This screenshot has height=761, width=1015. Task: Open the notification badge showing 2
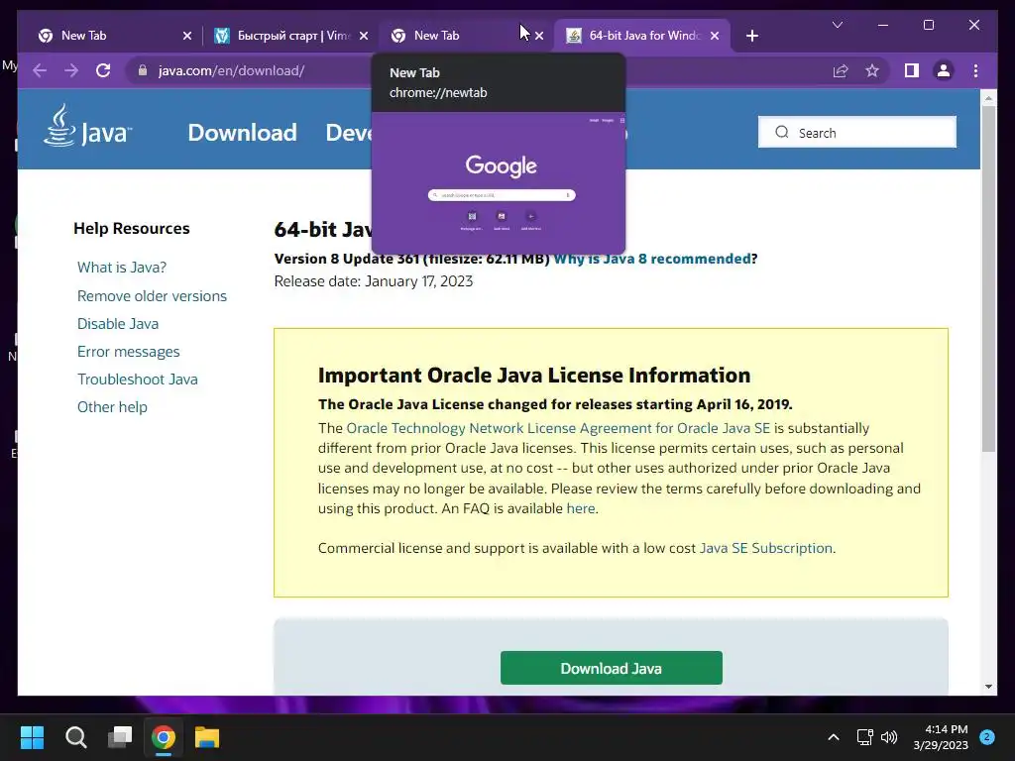(x=987, y=737)
